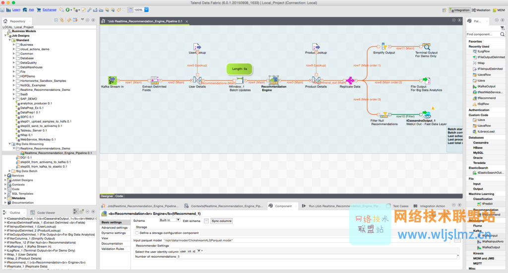Click the Ask link
The height and width of the screenshot is (273, 508).
31,10
